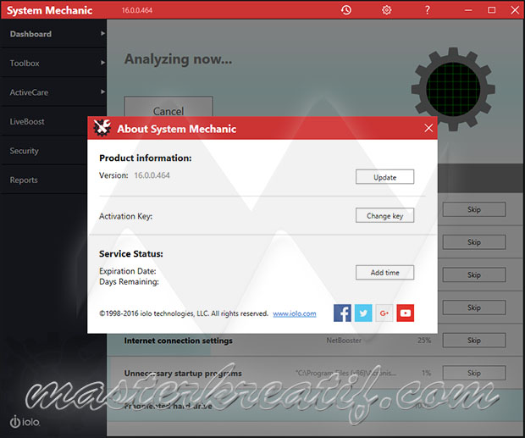Viewport: 525px width, 438px height.
Task: Expand the Dashboard submenu arrow
Action: pyautogui.click(x=102, y=34)
